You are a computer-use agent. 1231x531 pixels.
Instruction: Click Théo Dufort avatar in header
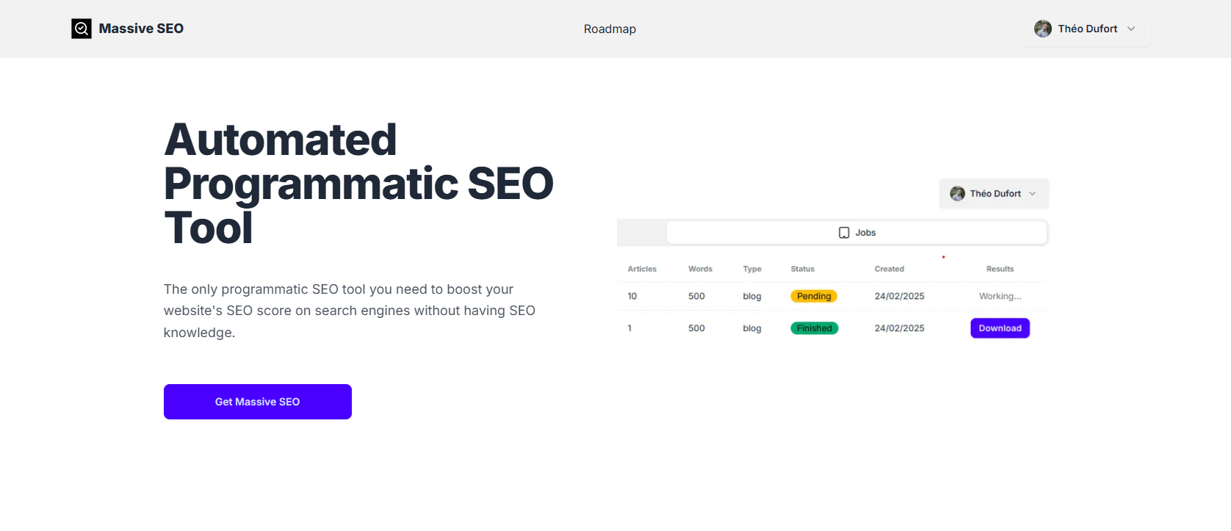(1043, 29)
